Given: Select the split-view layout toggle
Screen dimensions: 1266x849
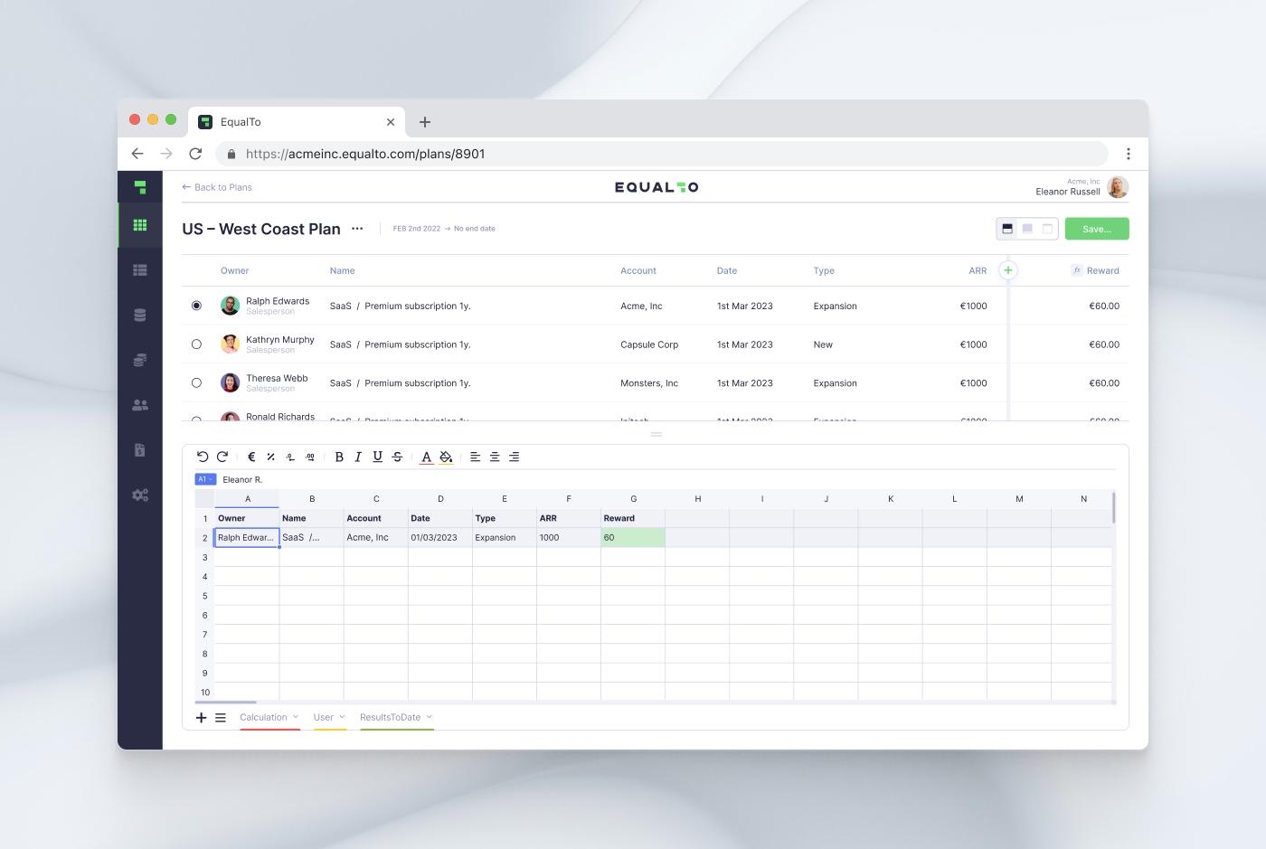Looking at the screenshot, I should coord(1007,229).
